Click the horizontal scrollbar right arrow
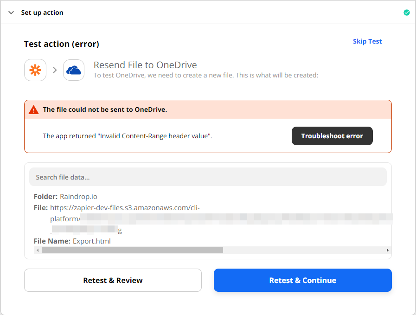Screen dimensions: 416x315 pos(388,250)
